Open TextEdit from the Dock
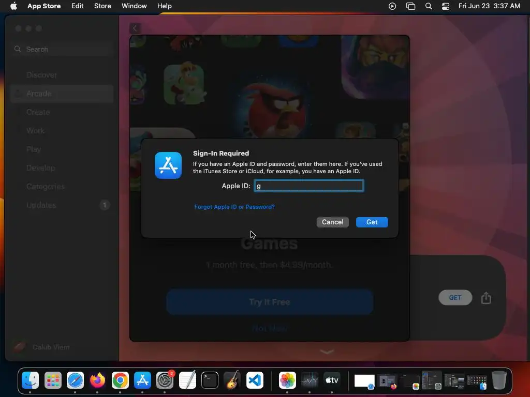This screenshot has width=530, height=397. pyautogui.click(x=187, y=380)
